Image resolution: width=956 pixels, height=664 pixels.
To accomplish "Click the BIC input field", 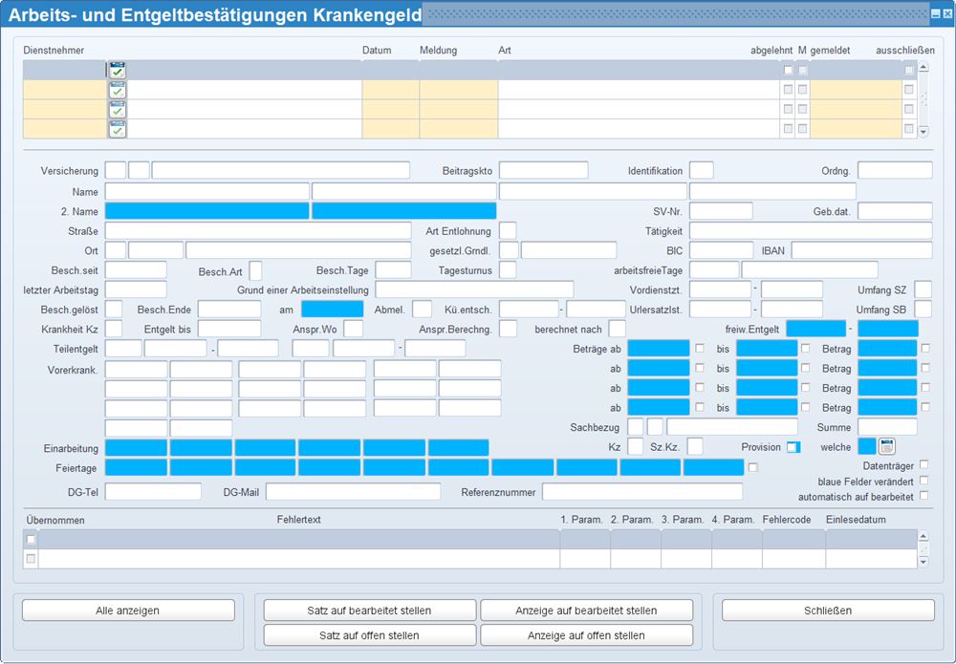I will tap(721, 250).
